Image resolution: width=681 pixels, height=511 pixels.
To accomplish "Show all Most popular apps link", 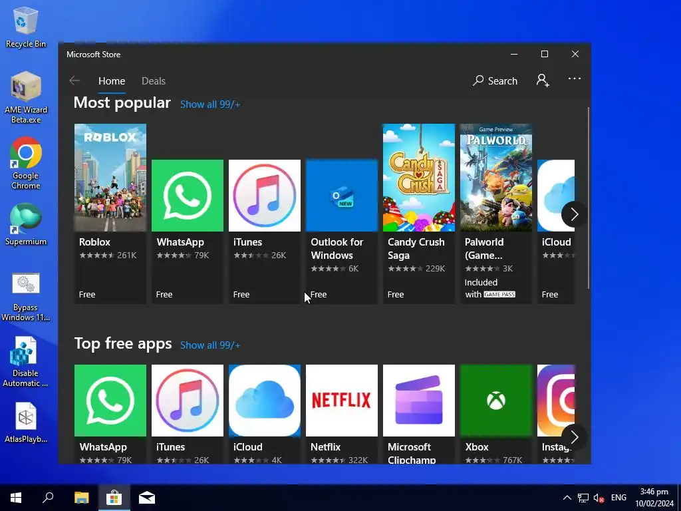I will click(x=210, y=104).
